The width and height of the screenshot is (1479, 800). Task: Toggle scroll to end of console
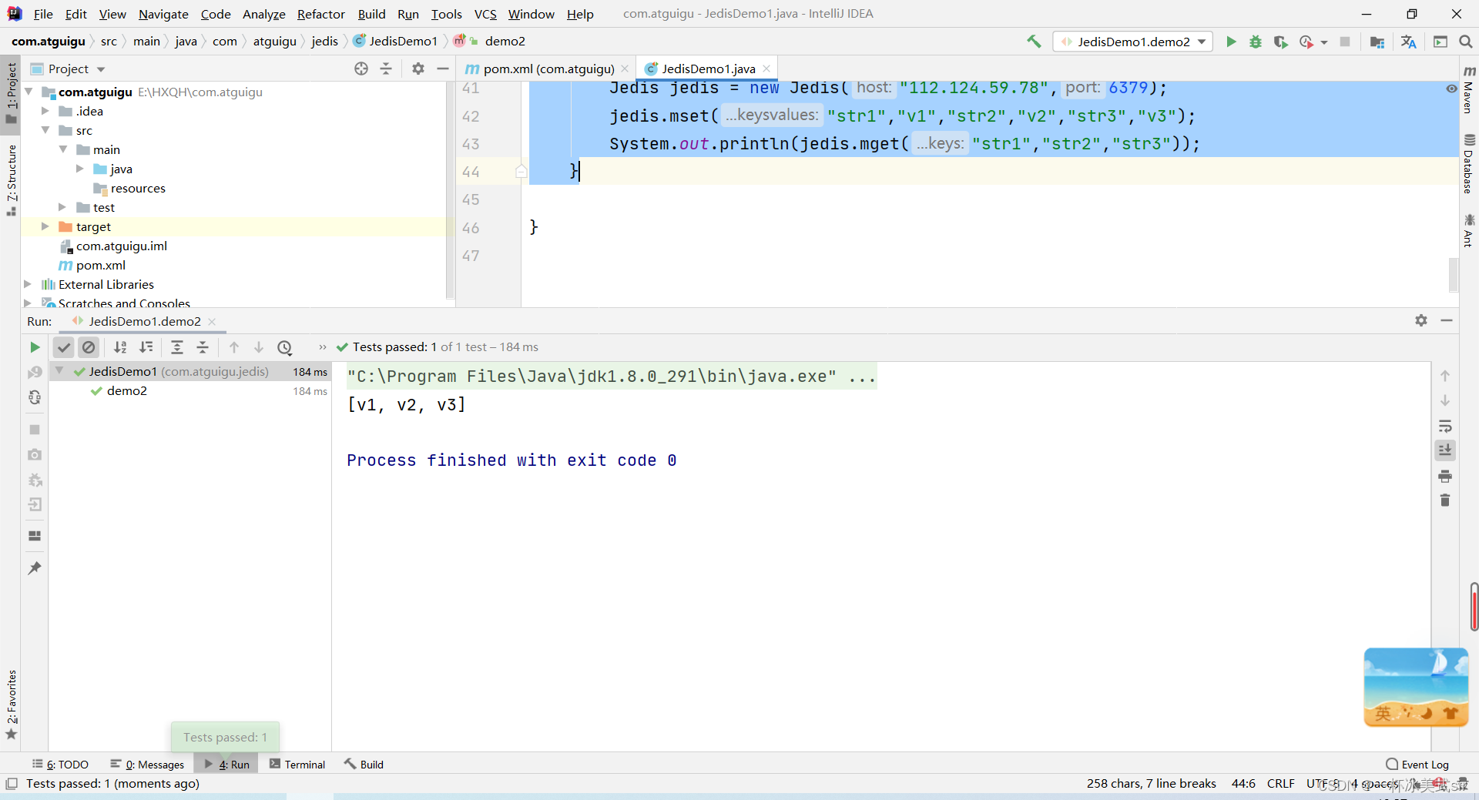(1445, 450)
